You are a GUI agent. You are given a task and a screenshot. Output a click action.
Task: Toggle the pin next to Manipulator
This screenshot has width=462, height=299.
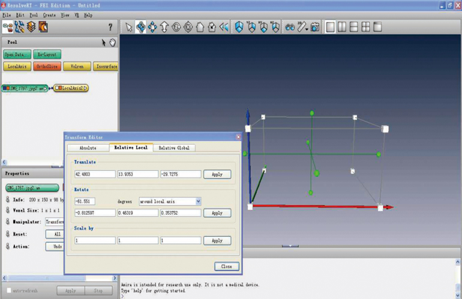pos(8,222)
